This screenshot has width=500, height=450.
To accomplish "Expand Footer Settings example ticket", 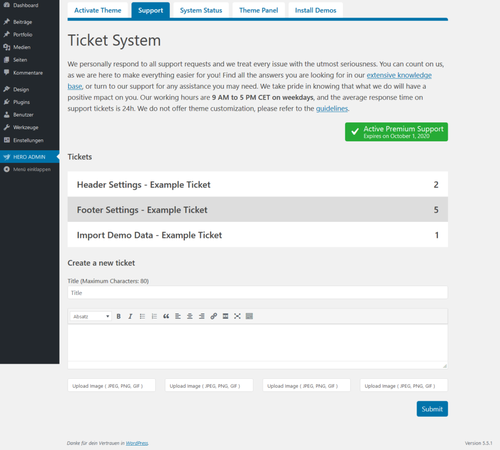I will click(258, 210).
